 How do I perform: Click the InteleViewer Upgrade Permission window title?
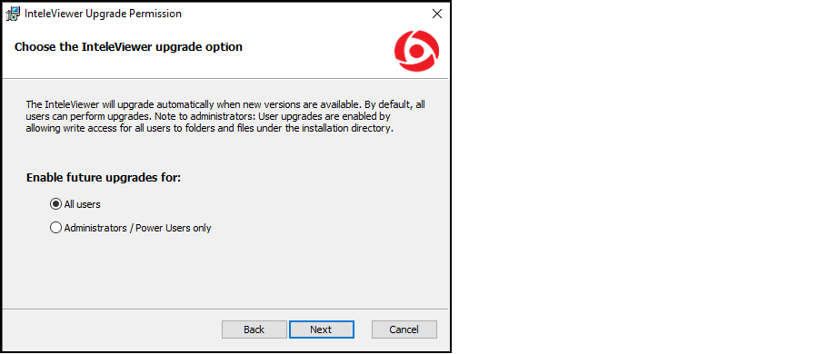[103, 15]
